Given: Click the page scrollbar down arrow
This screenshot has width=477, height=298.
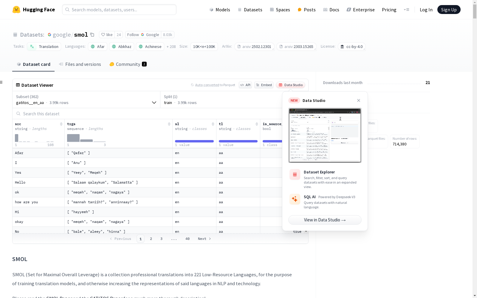Looking at the screenshot, I should coord(475,296).
